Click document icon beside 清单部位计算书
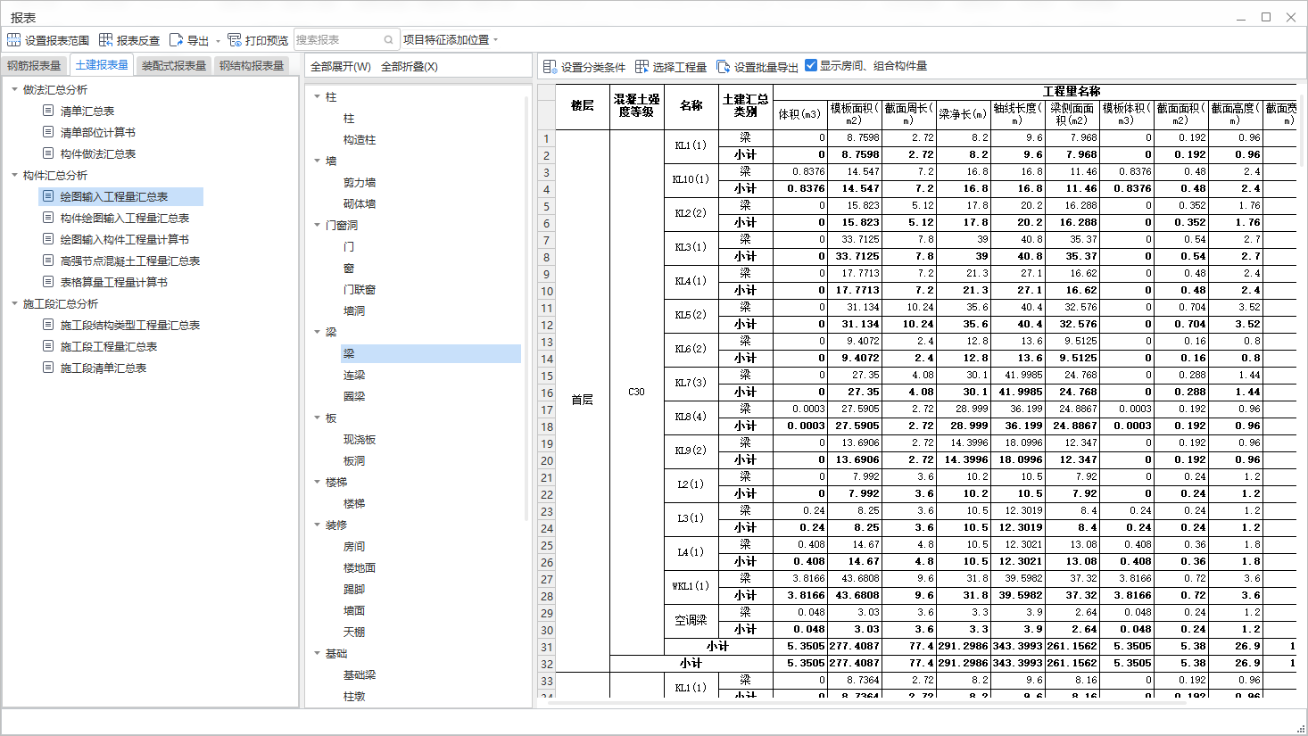Image resolution: width=1308 pixels, height=736 pixels. (48, 132)
